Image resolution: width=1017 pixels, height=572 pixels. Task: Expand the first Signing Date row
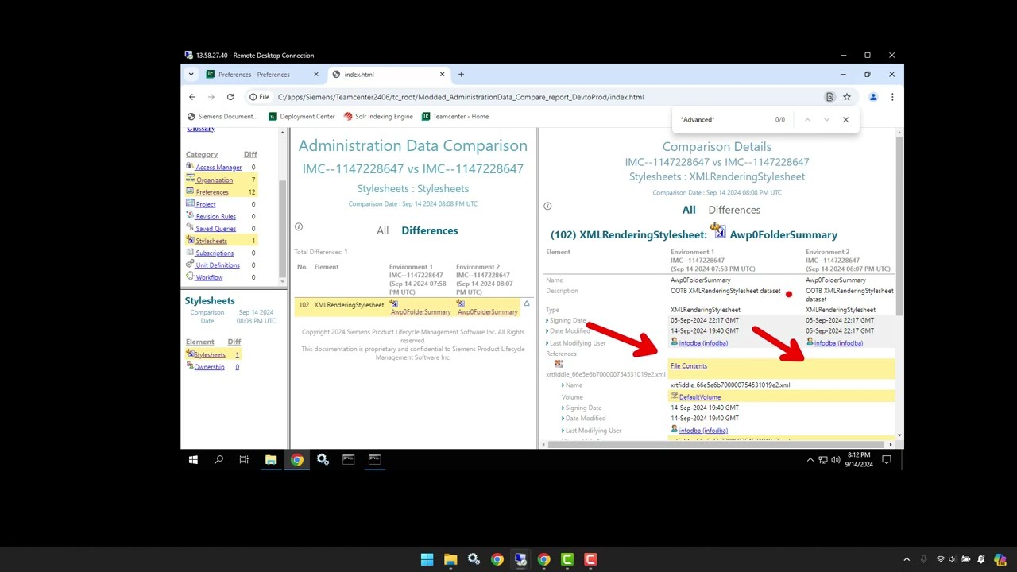(x=547, y=320)
